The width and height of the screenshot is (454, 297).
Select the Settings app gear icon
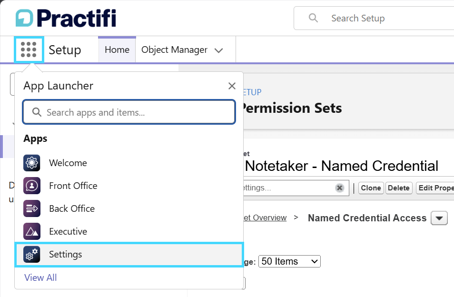point(32,254)
